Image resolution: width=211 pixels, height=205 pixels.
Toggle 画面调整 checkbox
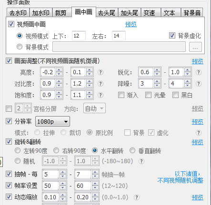(9, 61)
